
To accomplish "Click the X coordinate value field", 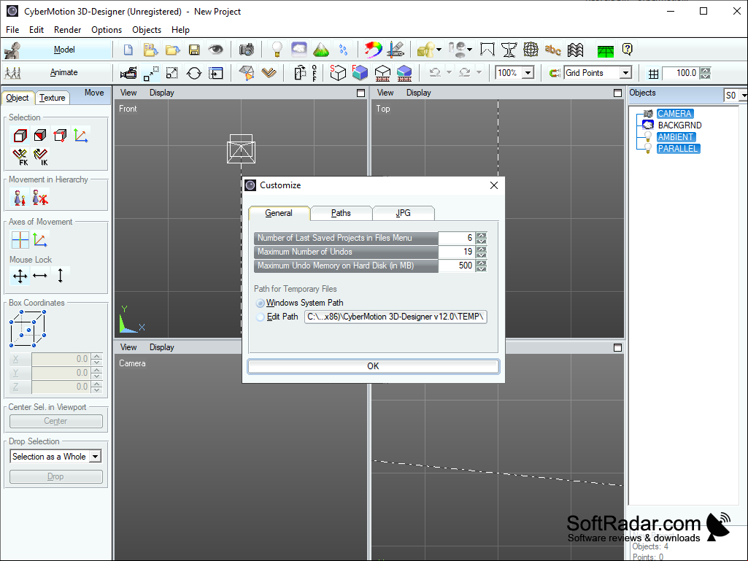I will [61, 359].
